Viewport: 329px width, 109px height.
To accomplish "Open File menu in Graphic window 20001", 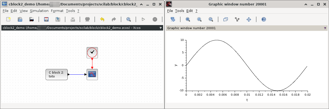I will coord(170,11).
